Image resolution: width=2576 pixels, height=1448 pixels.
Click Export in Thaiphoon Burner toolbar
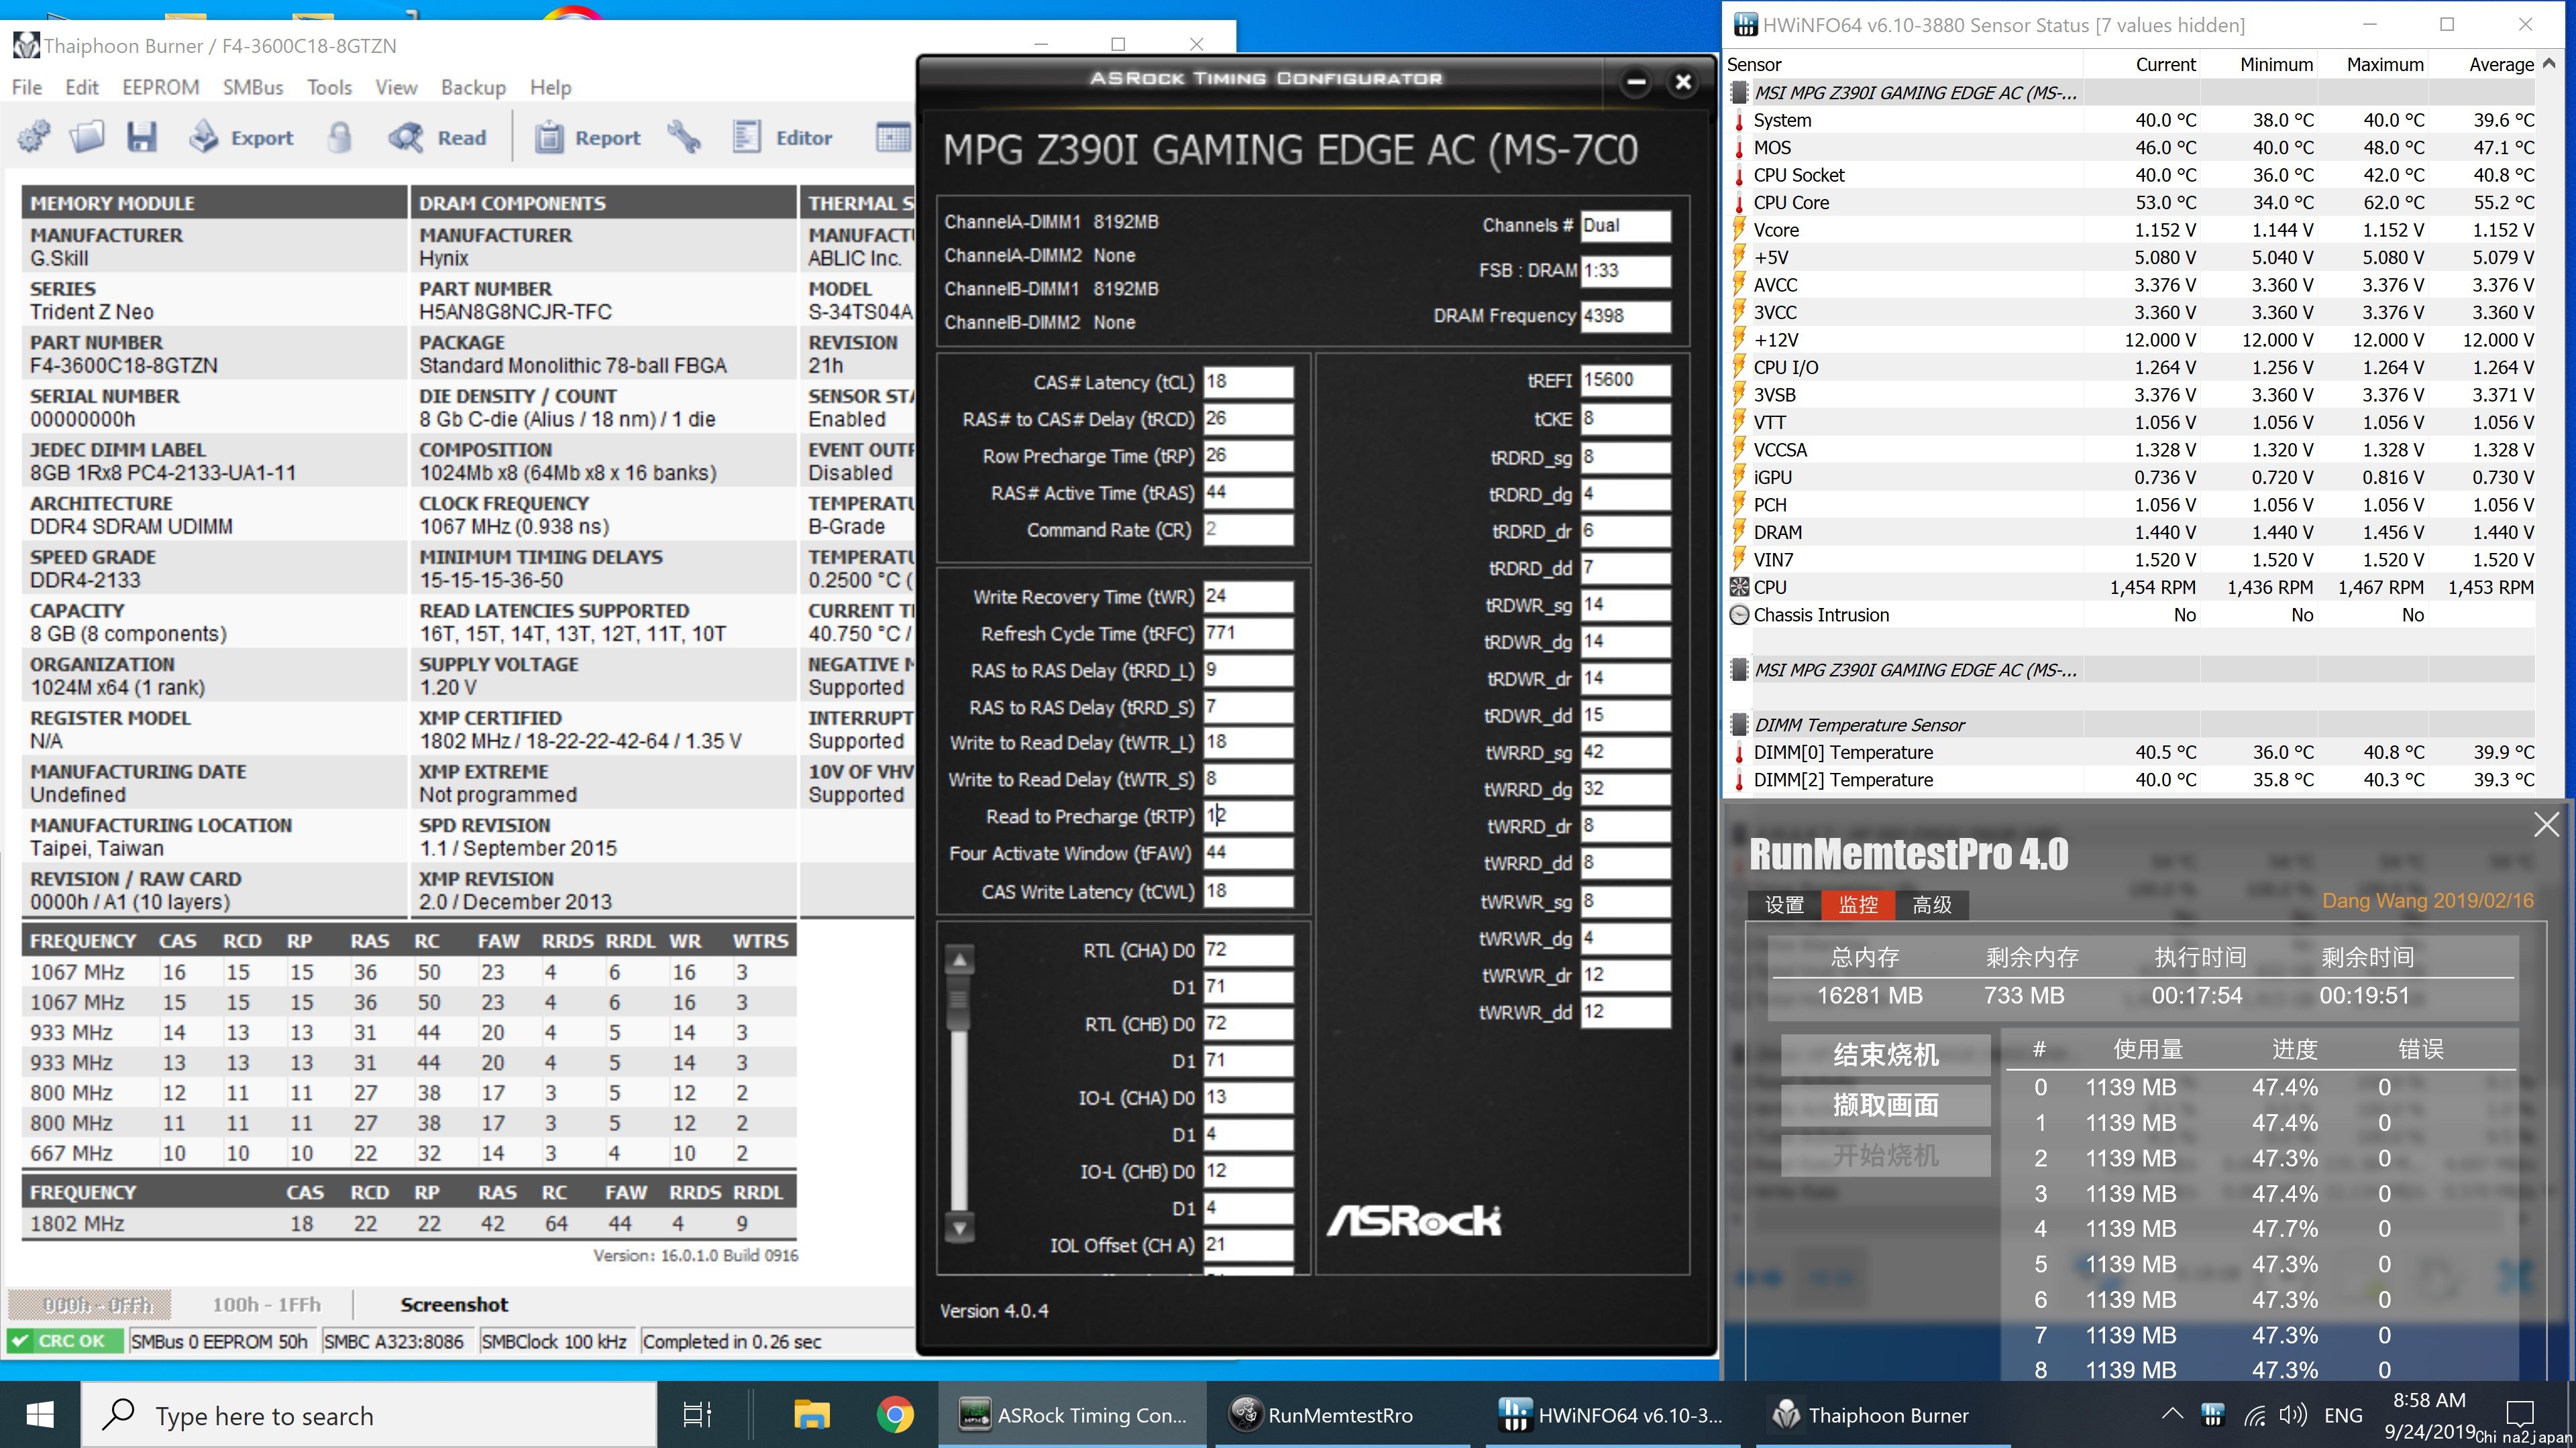coord(241,137)
